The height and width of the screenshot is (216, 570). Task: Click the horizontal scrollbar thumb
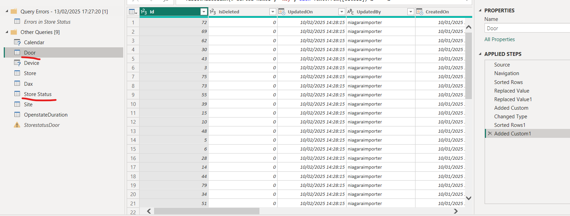tap(207, 211)
